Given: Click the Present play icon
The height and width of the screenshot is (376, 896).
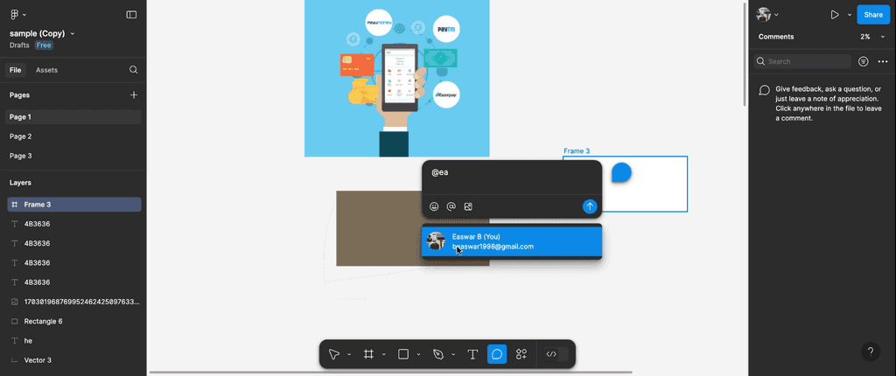Looking at the screenshot, I should pyautogui.click(x=835, y=15).
